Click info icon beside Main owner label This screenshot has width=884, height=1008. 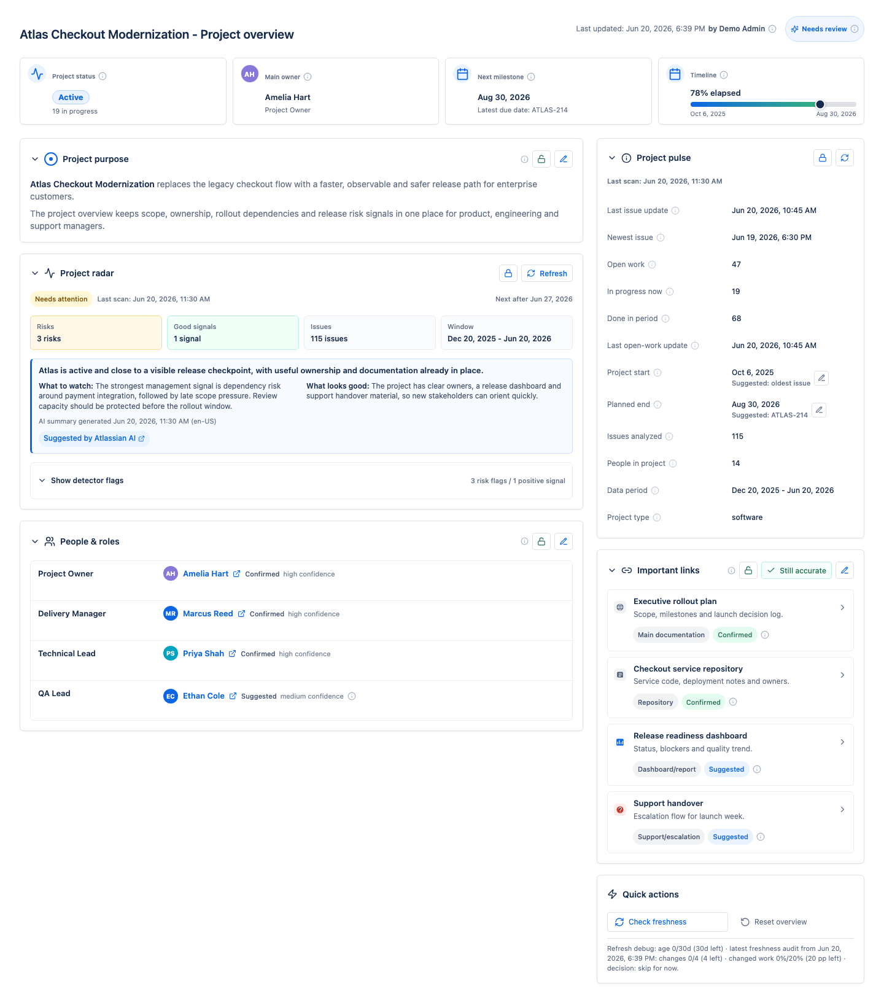pyautogui.click(x=308, y=77)
